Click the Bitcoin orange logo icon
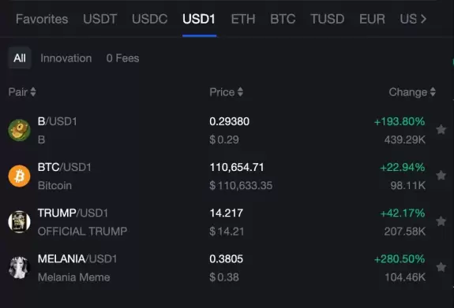The width and height of the screenshot is (454, 308). [x=19, y=176]
